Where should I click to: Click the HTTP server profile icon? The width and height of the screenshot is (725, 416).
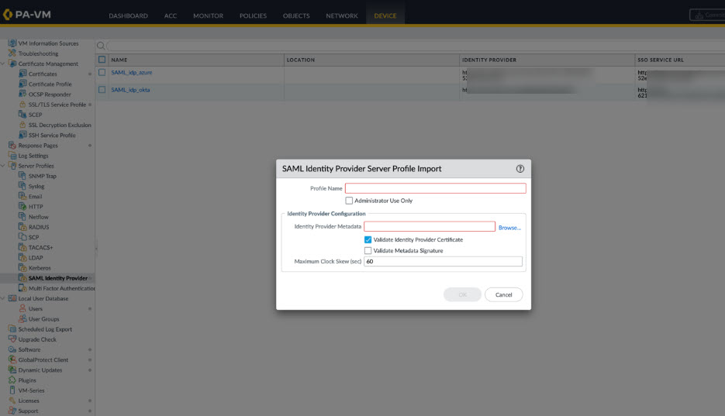coord(22,206)
